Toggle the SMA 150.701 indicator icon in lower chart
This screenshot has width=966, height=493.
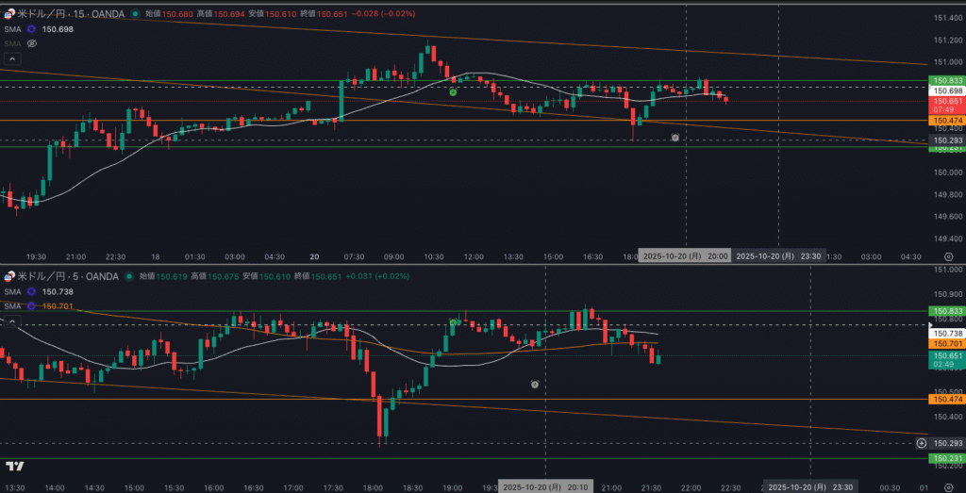point(32,305)
